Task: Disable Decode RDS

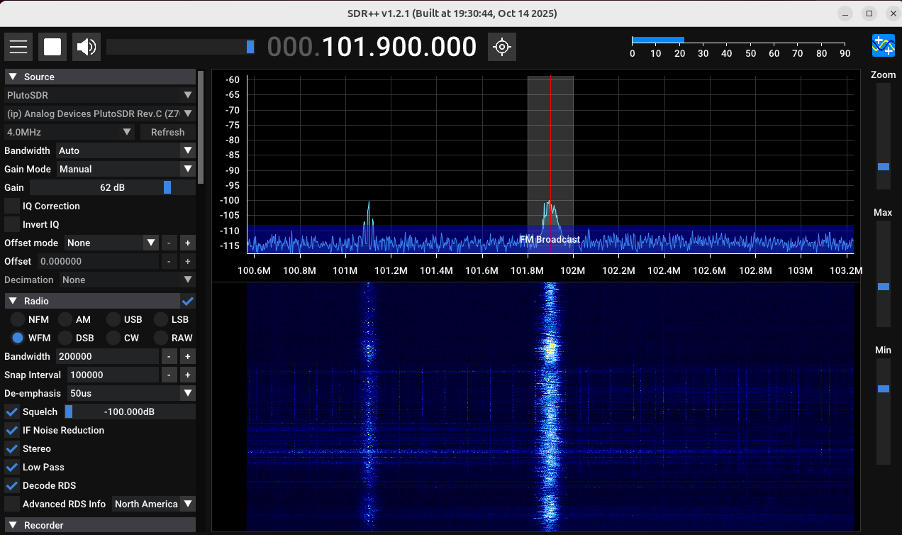Action: (11, 485)
